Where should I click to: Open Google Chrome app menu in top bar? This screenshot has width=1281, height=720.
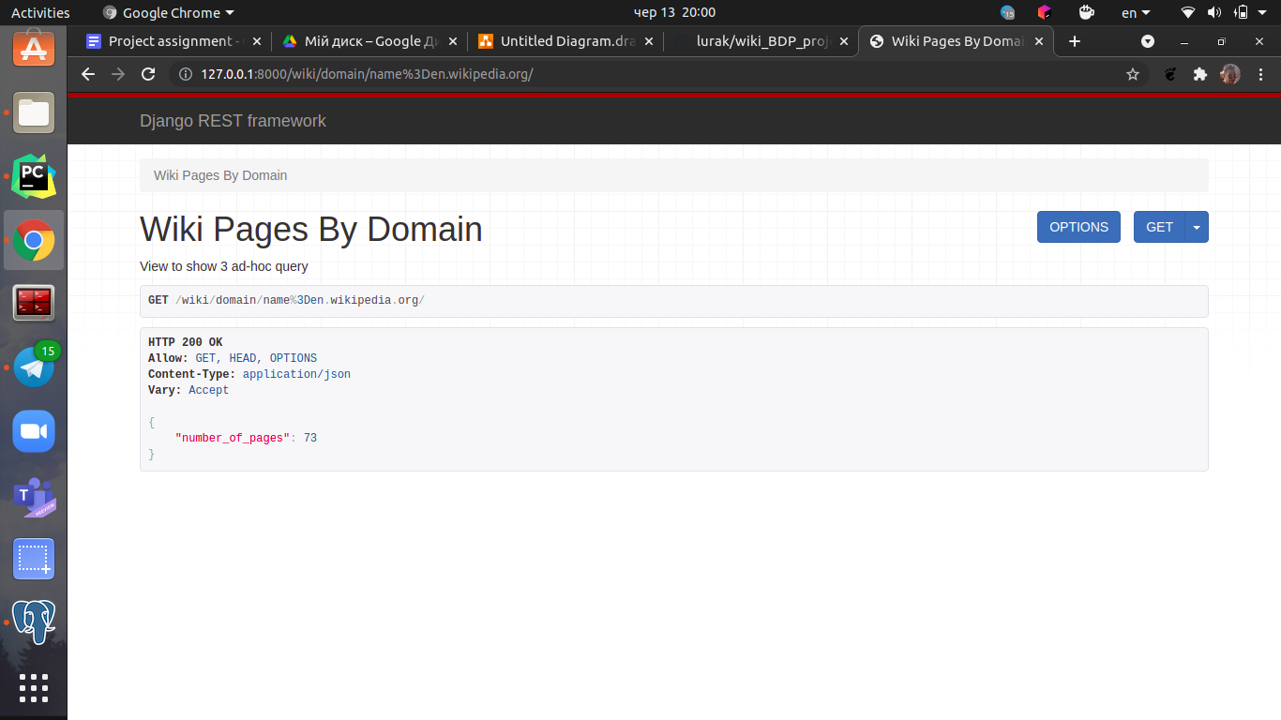169,13
